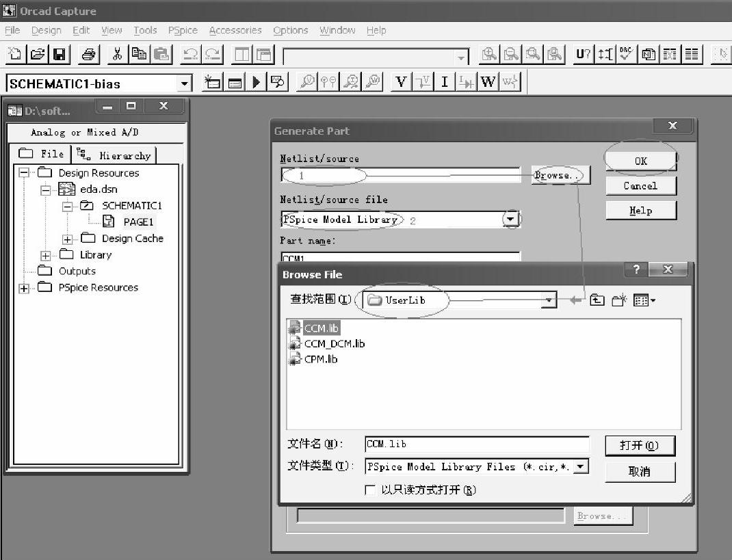Image resolution: width=732 pixels, height=560 pixels.
Task: Switch to the File tab in project panel
Action: 41,154
